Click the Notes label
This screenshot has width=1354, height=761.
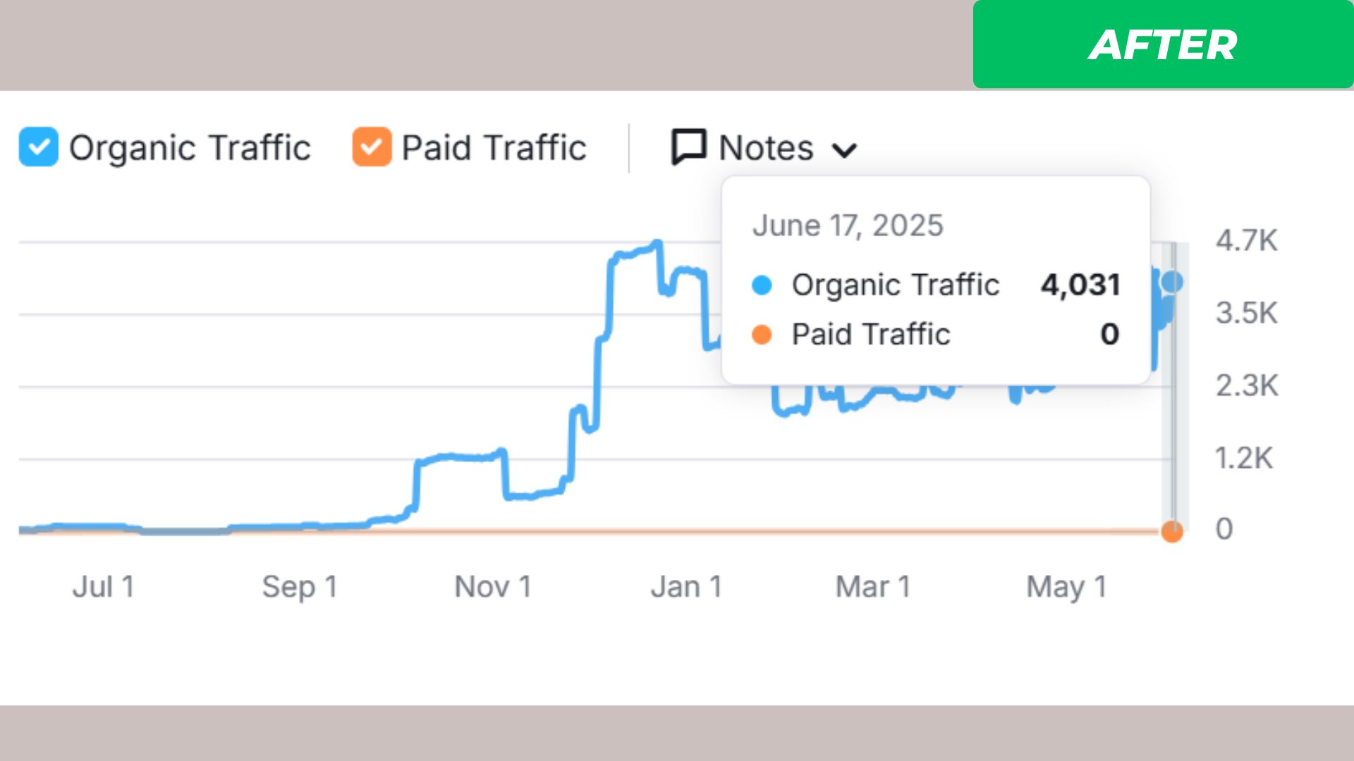point(766,148)
